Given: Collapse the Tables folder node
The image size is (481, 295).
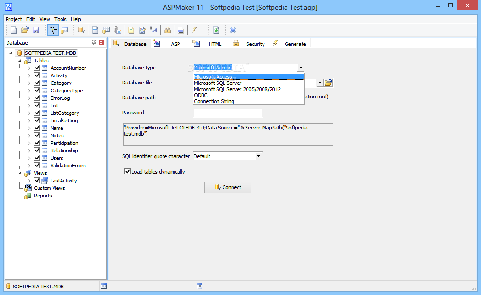Looking at the screenshot, I should (20, 61).
